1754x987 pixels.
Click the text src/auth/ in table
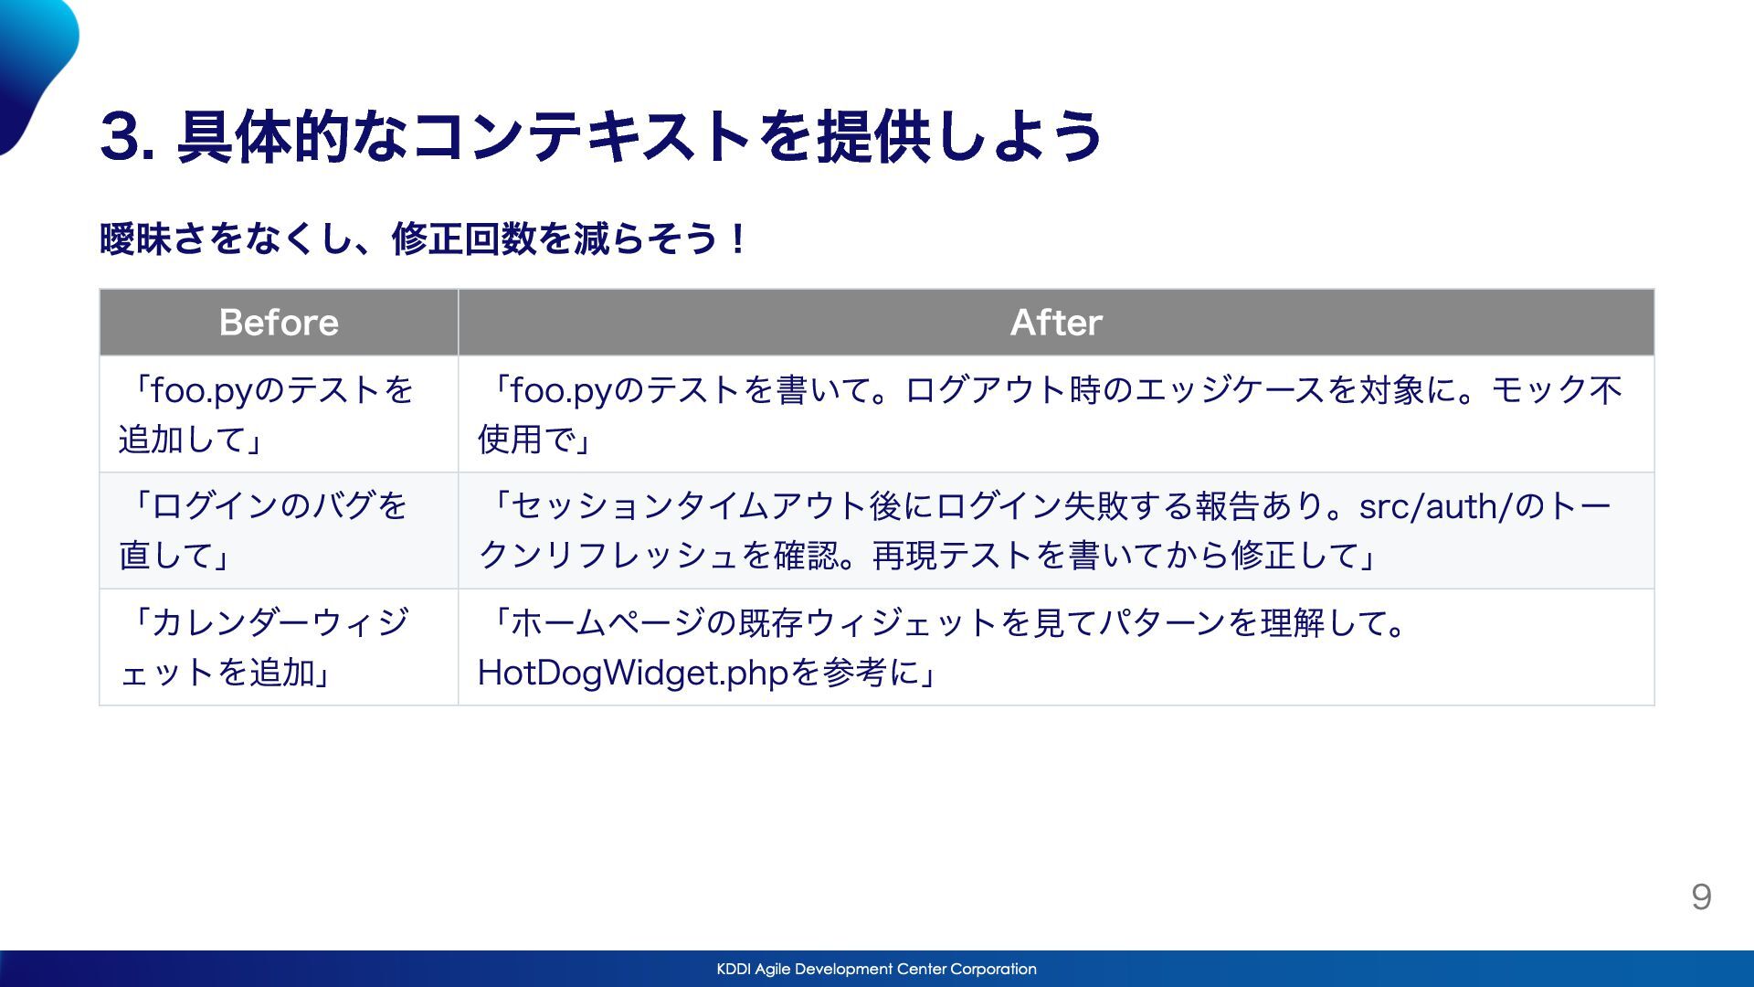click(x=1436, y=505)
